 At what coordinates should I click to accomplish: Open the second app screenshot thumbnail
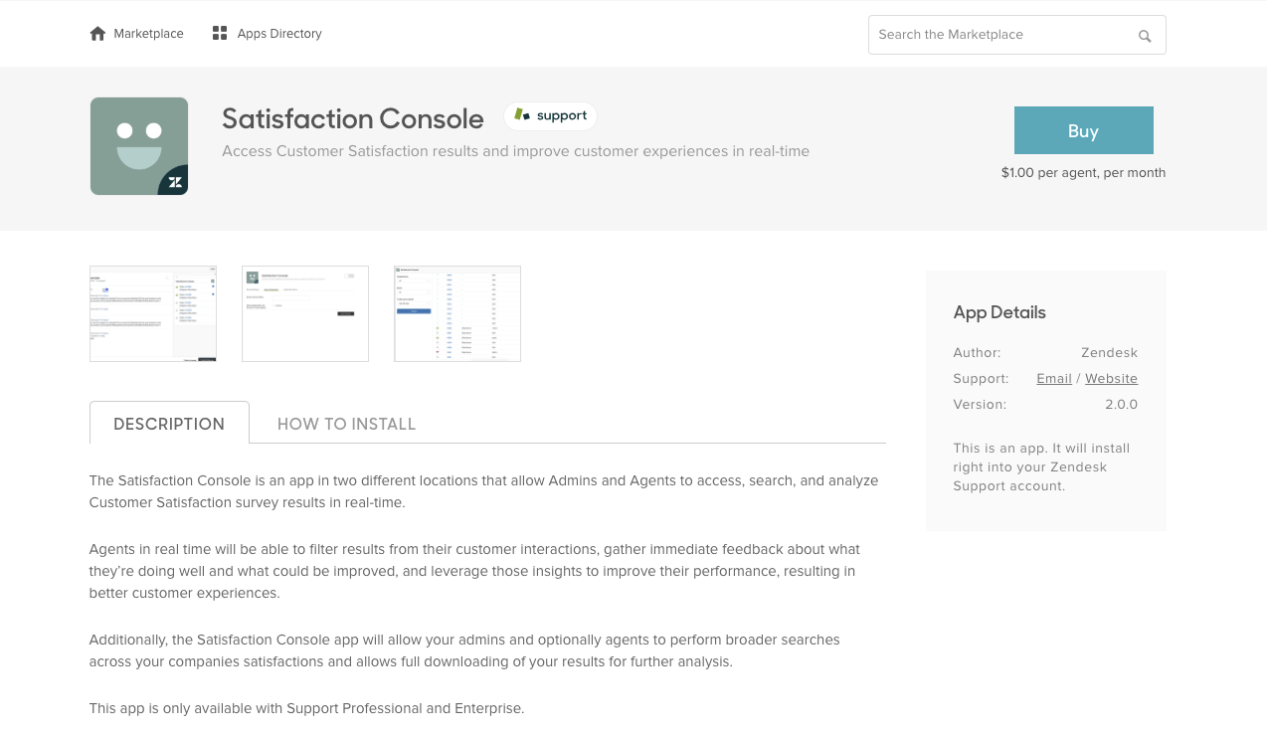(305, 313)
